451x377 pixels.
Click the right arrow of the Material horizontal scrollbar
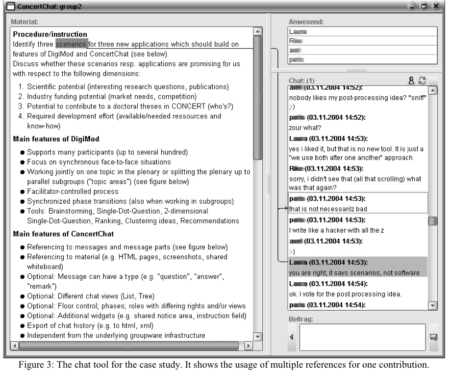pos(248,346)
